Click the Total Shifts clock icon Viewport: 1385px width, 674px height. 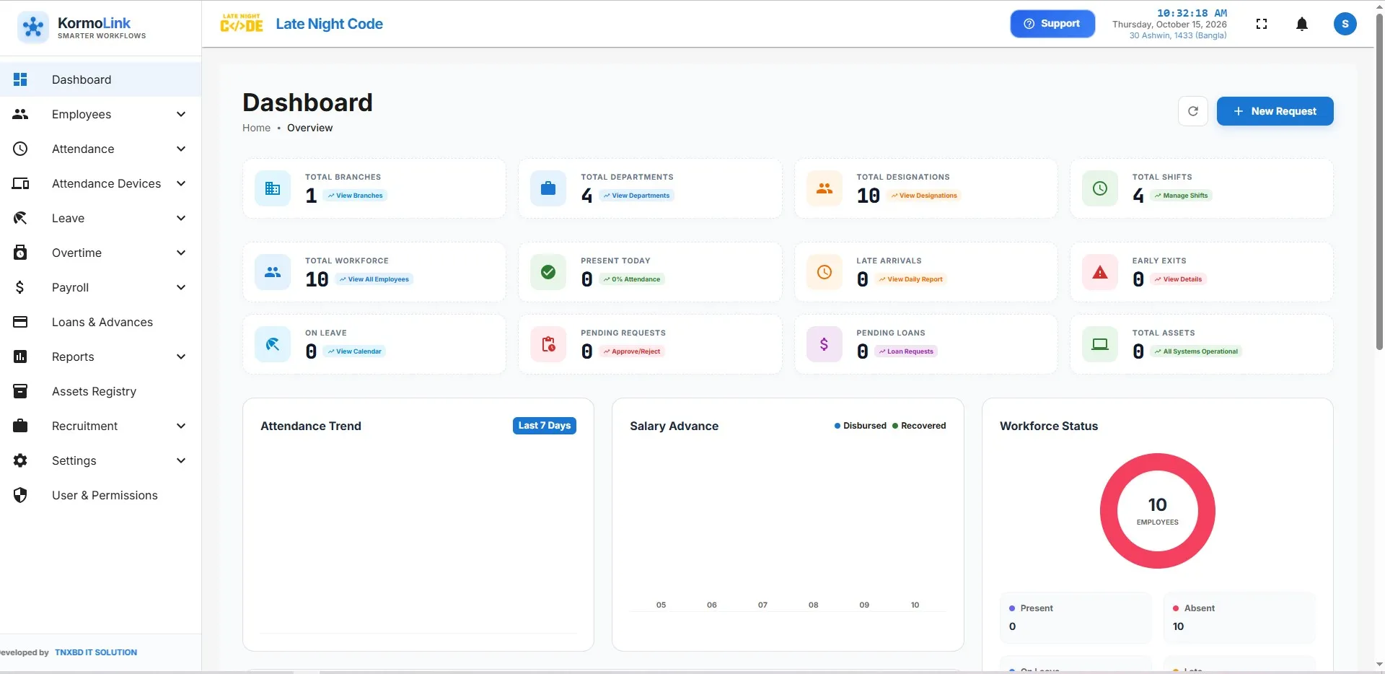1100,188
